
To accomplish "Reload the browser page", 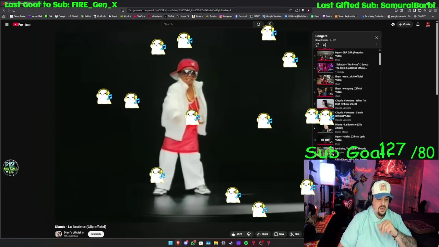I will pos(14,10).
